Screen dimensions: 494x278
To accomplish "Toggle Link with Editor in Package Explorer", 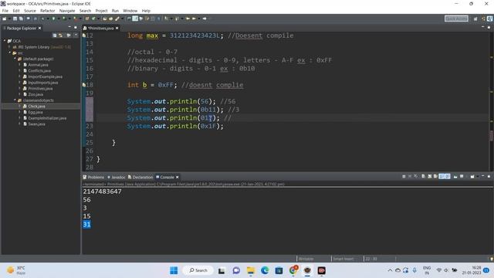I will (x=60, y=36).
